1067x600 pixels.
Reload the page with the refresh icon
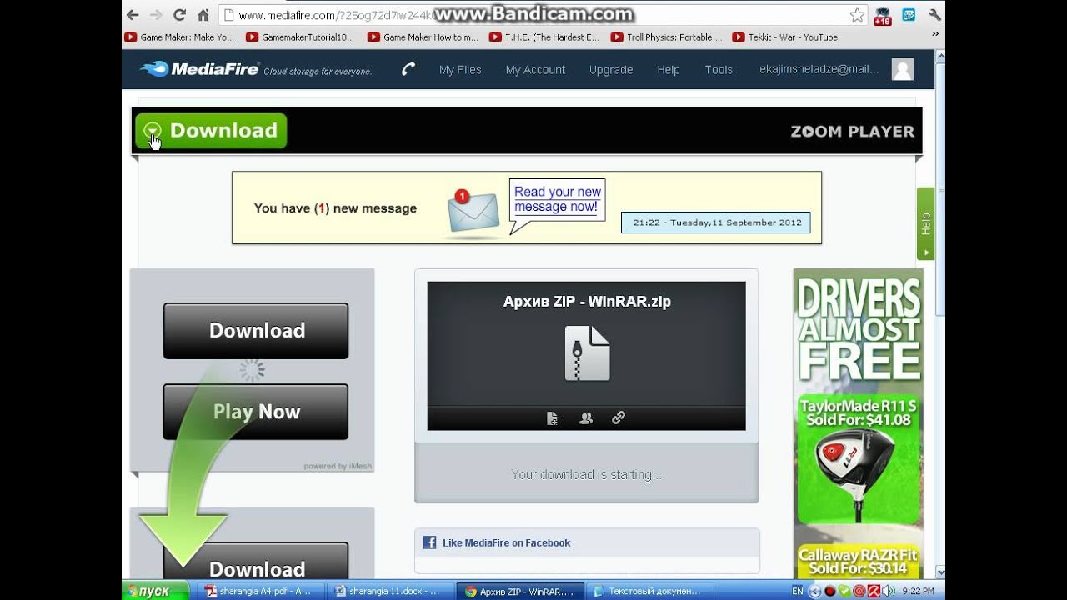179,15
